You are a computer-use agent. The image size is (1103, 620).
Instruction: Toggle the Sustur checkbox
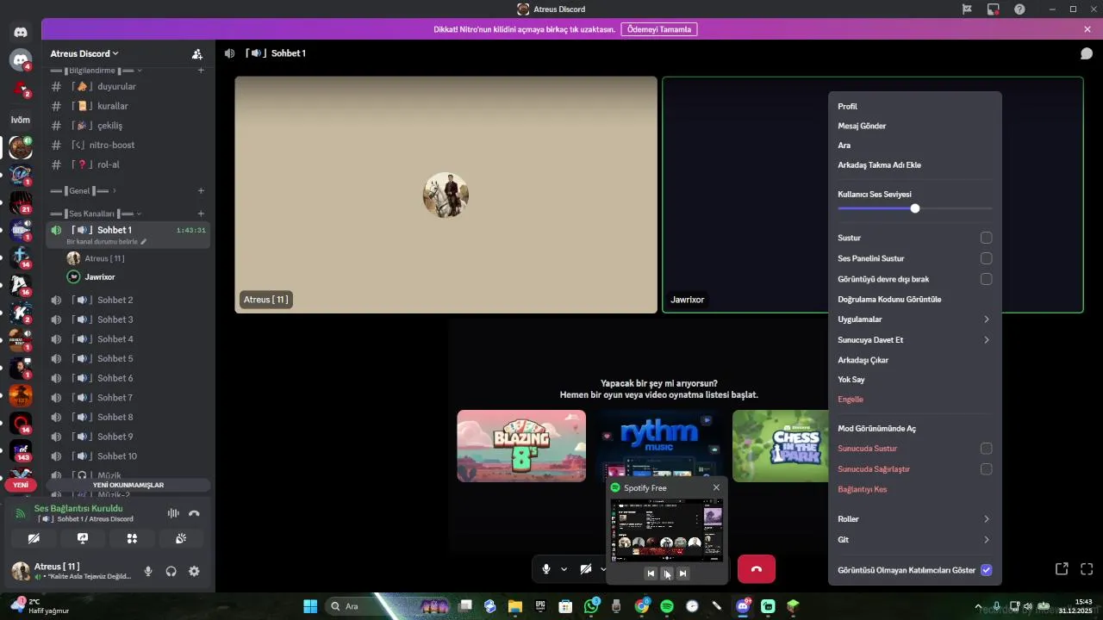[986, 238]
